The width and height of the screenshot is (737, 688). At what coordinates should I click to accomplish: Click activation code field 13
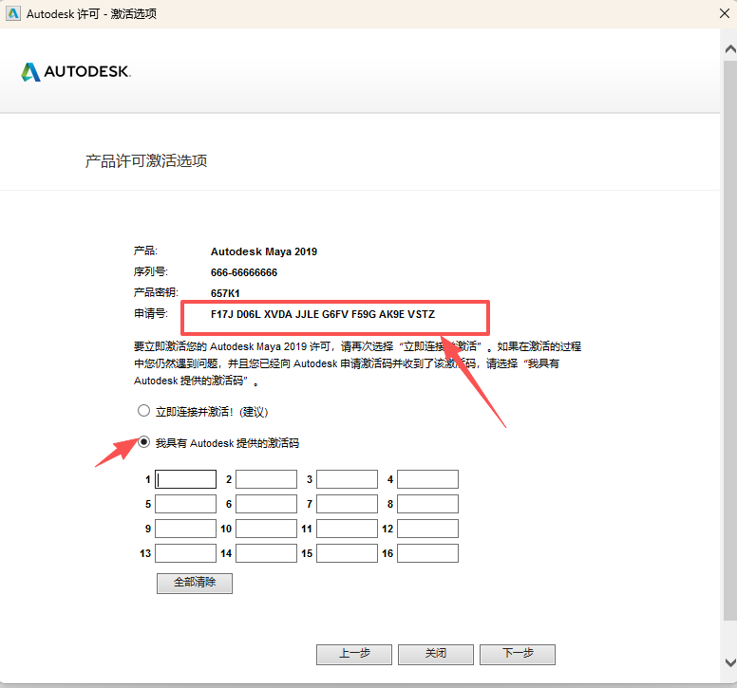[x=185, y=553]
